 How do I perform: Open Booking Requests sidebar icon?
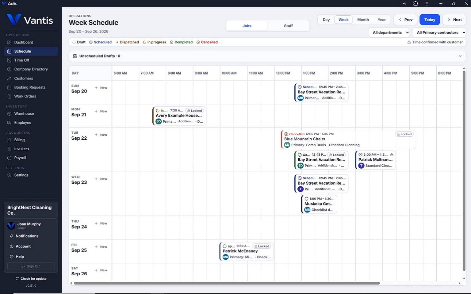9,87
